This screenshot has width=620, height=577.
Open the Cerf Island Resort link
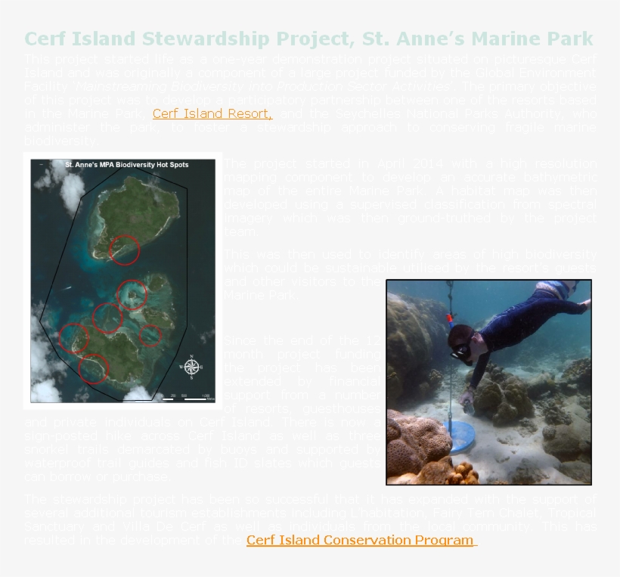(x=212, y=113)
